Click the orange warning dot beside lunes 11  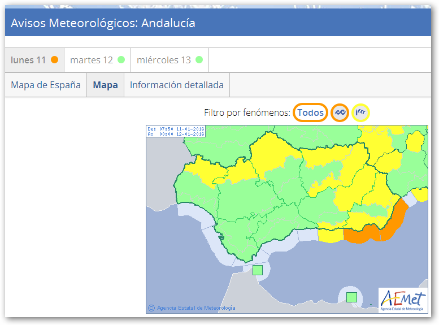coord(54,60)
